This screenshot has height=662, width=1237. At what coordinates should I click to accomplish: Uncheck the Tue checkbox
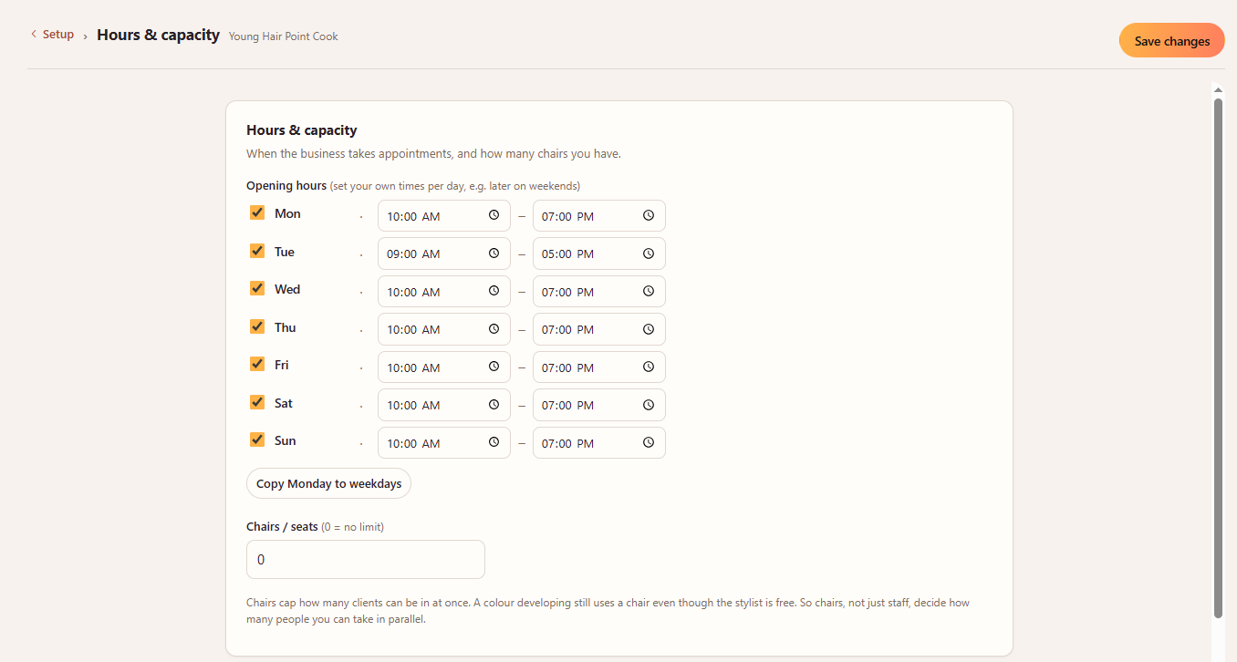coord(257,251)
